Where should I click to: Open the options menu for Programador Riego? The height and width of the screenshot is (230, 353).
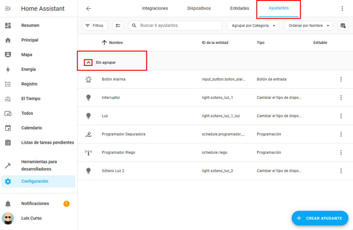pos(341,152)
